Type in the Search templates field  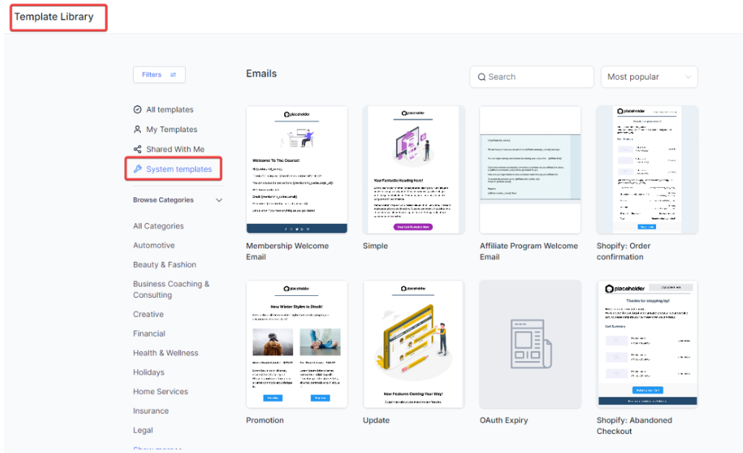(x=537, y=77)
